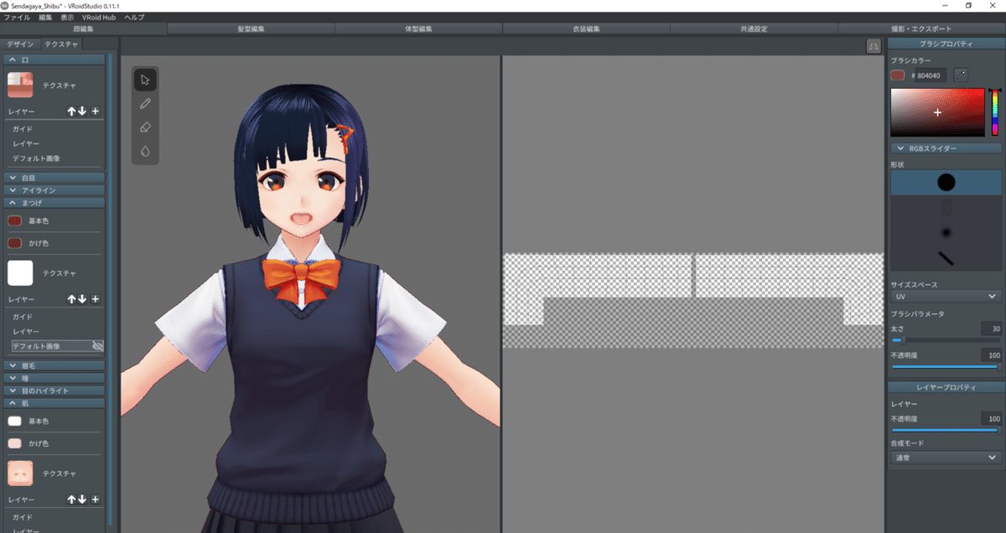Toggle the mirror icon at viewport top-right
1006x533 pixels.
pyautogui.click(x=873, y=47)
